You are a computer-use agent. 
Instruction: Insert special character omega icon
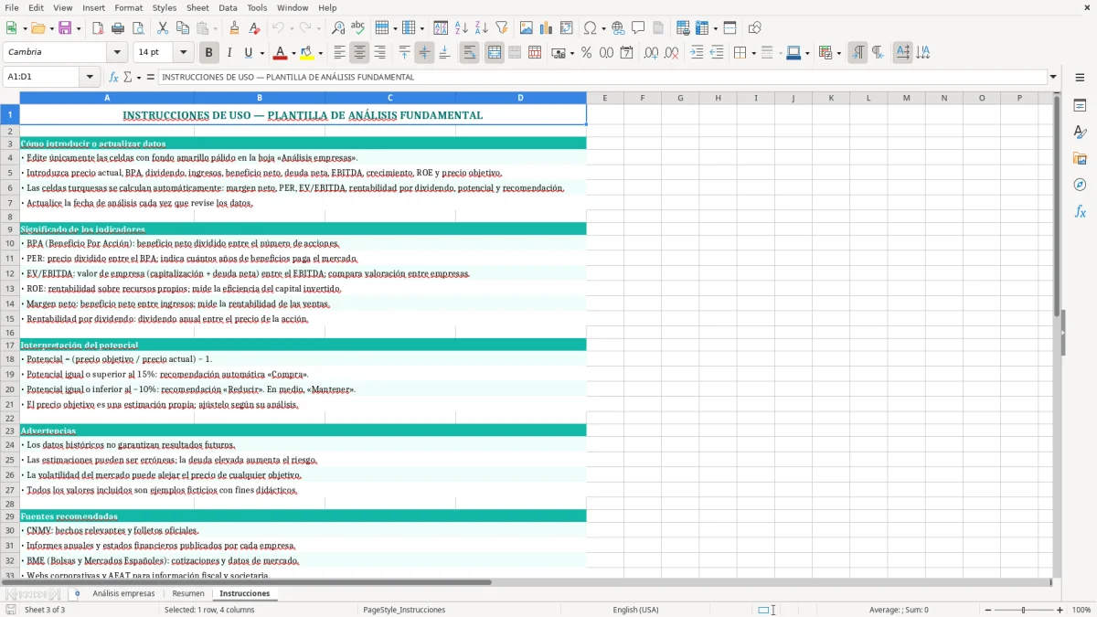click(x=590, y=28)
